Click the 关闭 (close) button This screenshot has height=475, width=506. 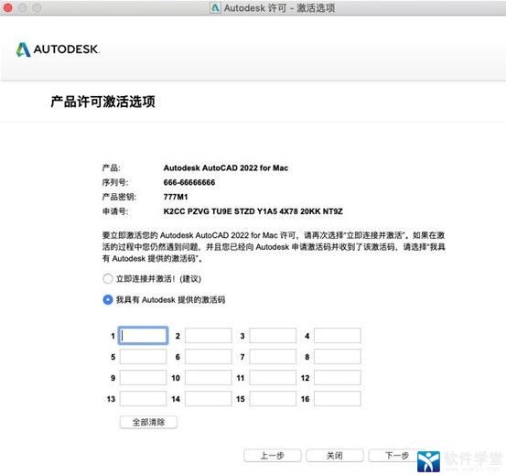335,456
